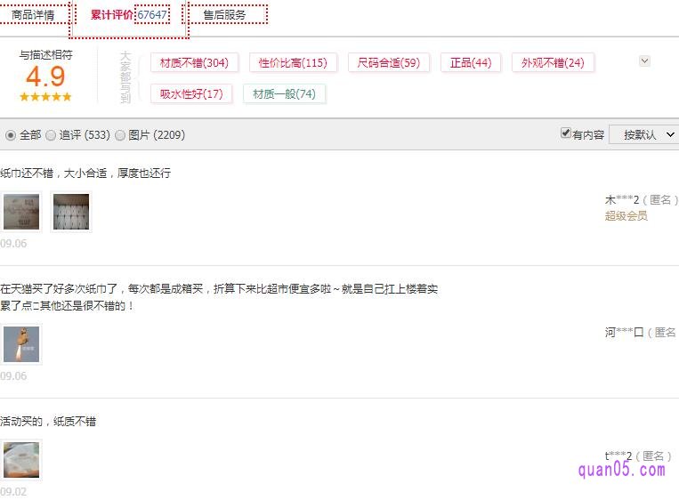Select the 材质一般(74) negative tag
Image resolution: width=679 pixels, height=500 pixels.
click(x=284, y=94)
